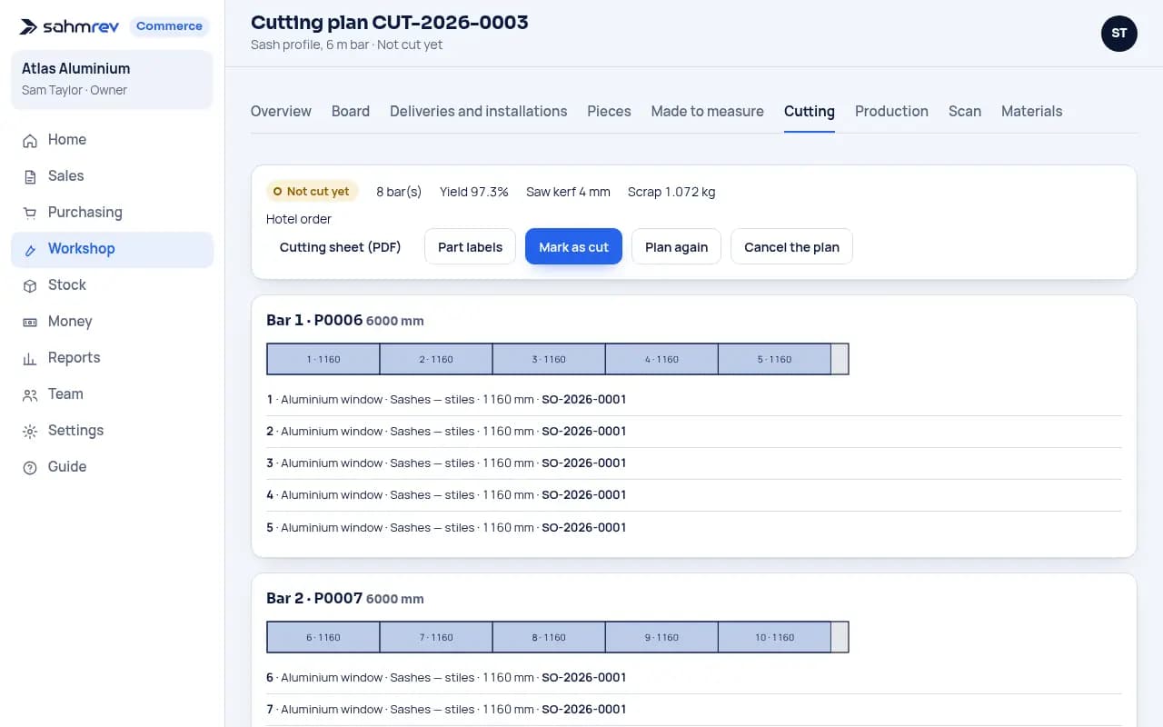Viewport: 1163px width, 727px height.
Task: Click the Commerce badge
Action: coord(169,26)
